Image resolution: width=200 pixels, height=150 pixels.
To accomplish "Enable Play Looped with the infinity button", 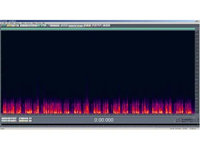I will point(15,119).
